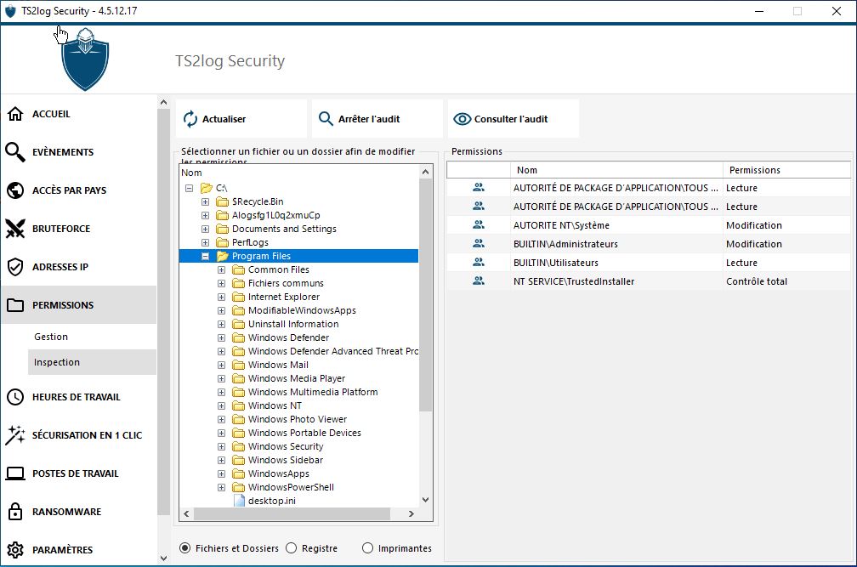The width and height of the screenshot is (857, 567).
Task: Expand the Windows NT folder node
Action: tap(221, 405)
